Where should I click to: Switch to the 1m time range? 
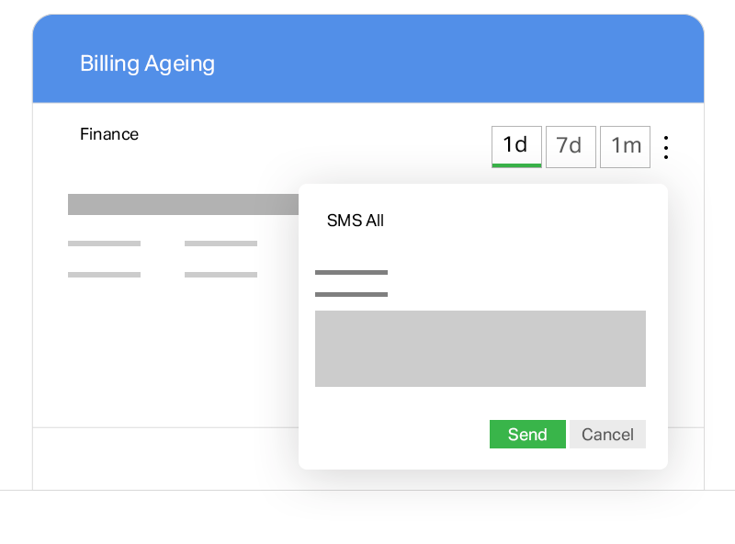tap(625, 146)
